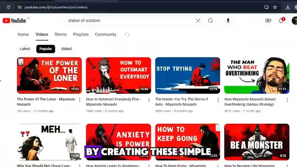Open the 'Anxiety Is Power' thumbnail

coord(119,142)
